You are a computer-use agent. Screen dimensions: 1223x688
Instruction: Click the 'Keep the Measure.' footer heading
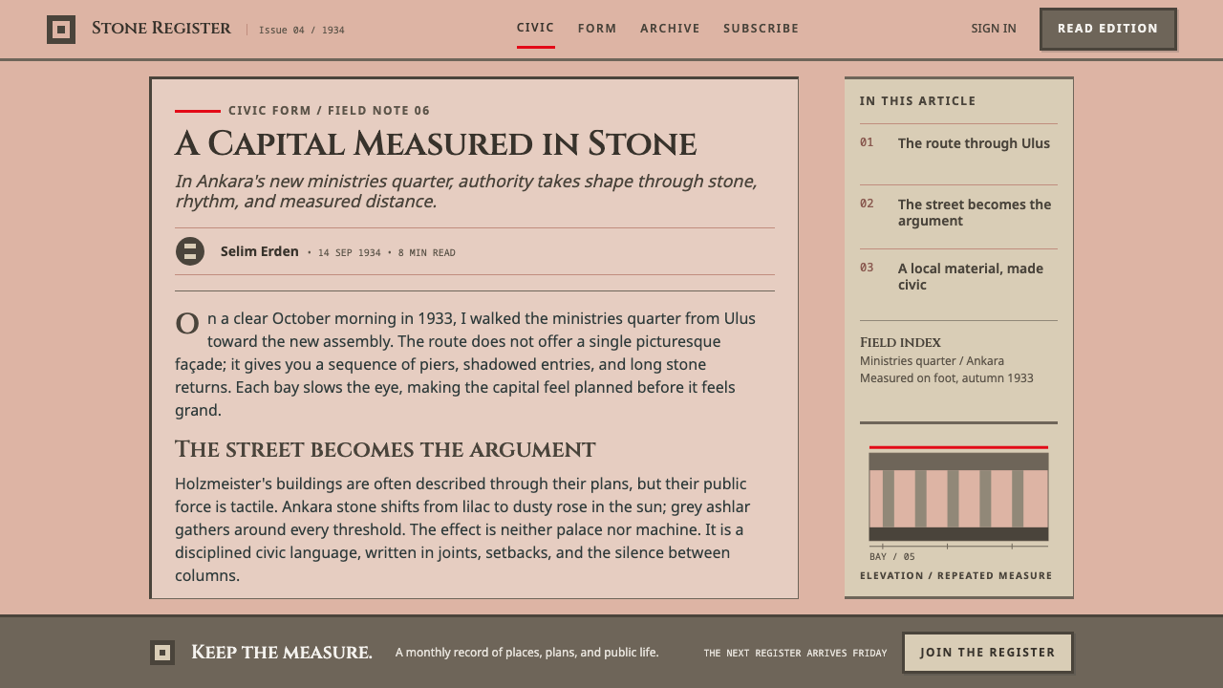pyautogui.click(x=282, y=653)
